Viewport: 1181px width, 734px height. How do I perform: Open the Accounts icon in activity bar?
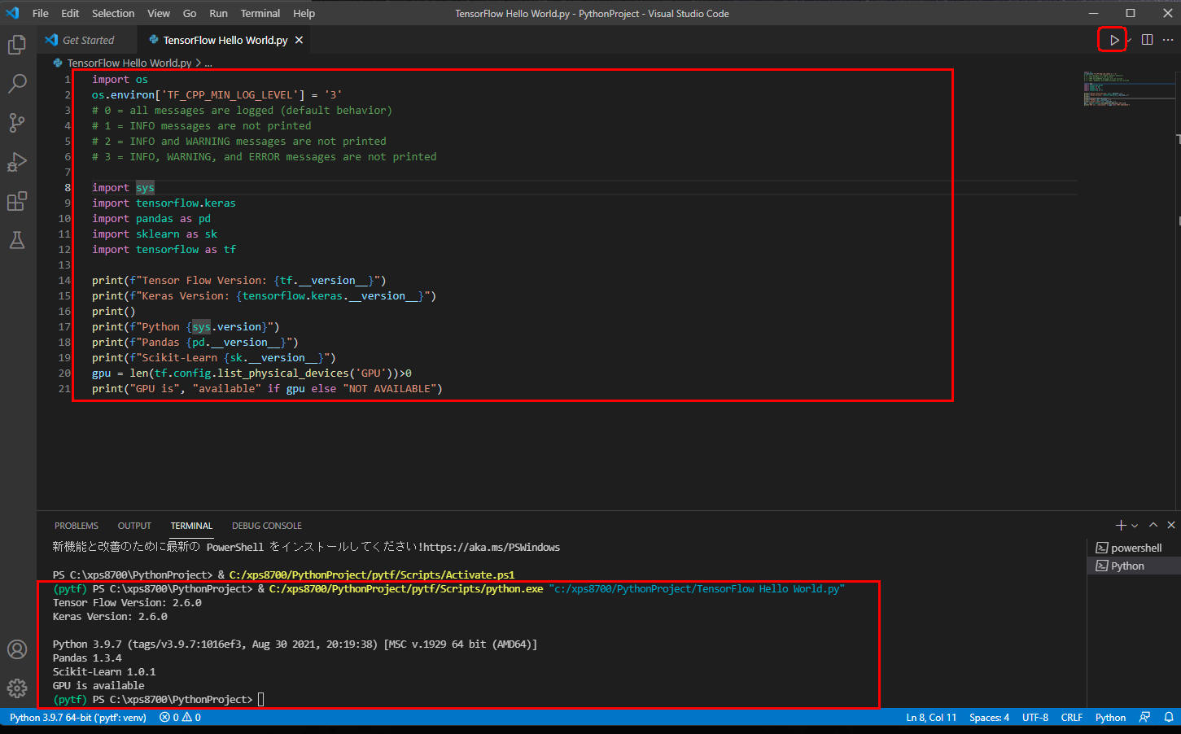(17, 649)
